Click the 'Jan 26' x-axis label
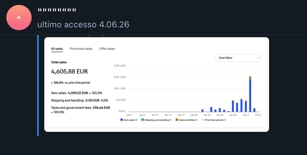 pos(220,115)
